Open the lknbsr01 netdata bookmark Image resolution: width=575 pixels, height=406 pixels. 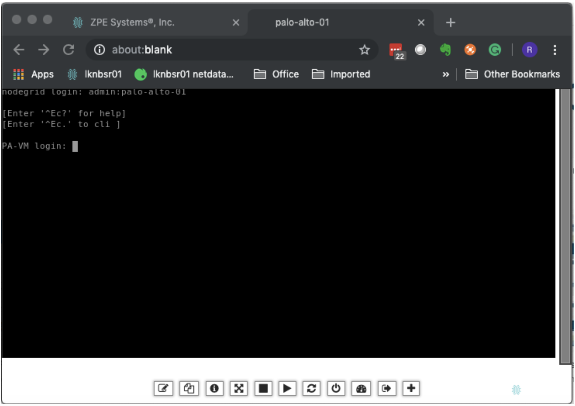184,74
